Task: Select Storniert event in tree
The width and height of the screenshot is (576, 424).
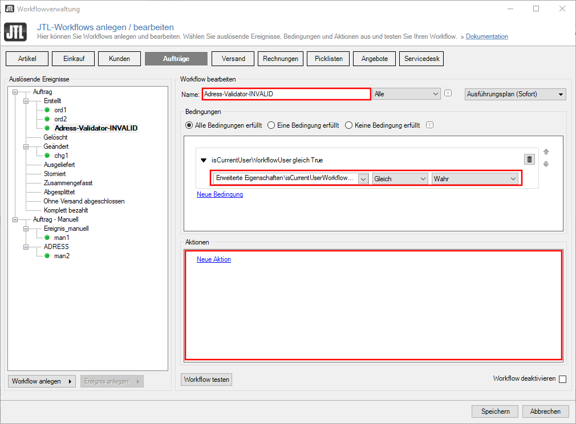Action: [x=55, y=174]
